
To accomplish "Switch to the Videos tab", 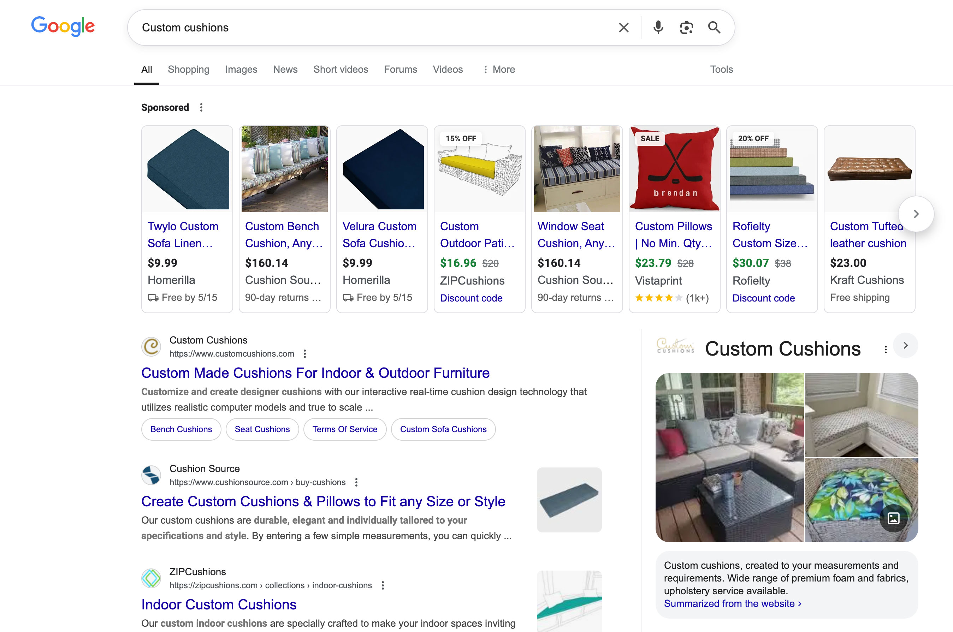I will 448,69.
